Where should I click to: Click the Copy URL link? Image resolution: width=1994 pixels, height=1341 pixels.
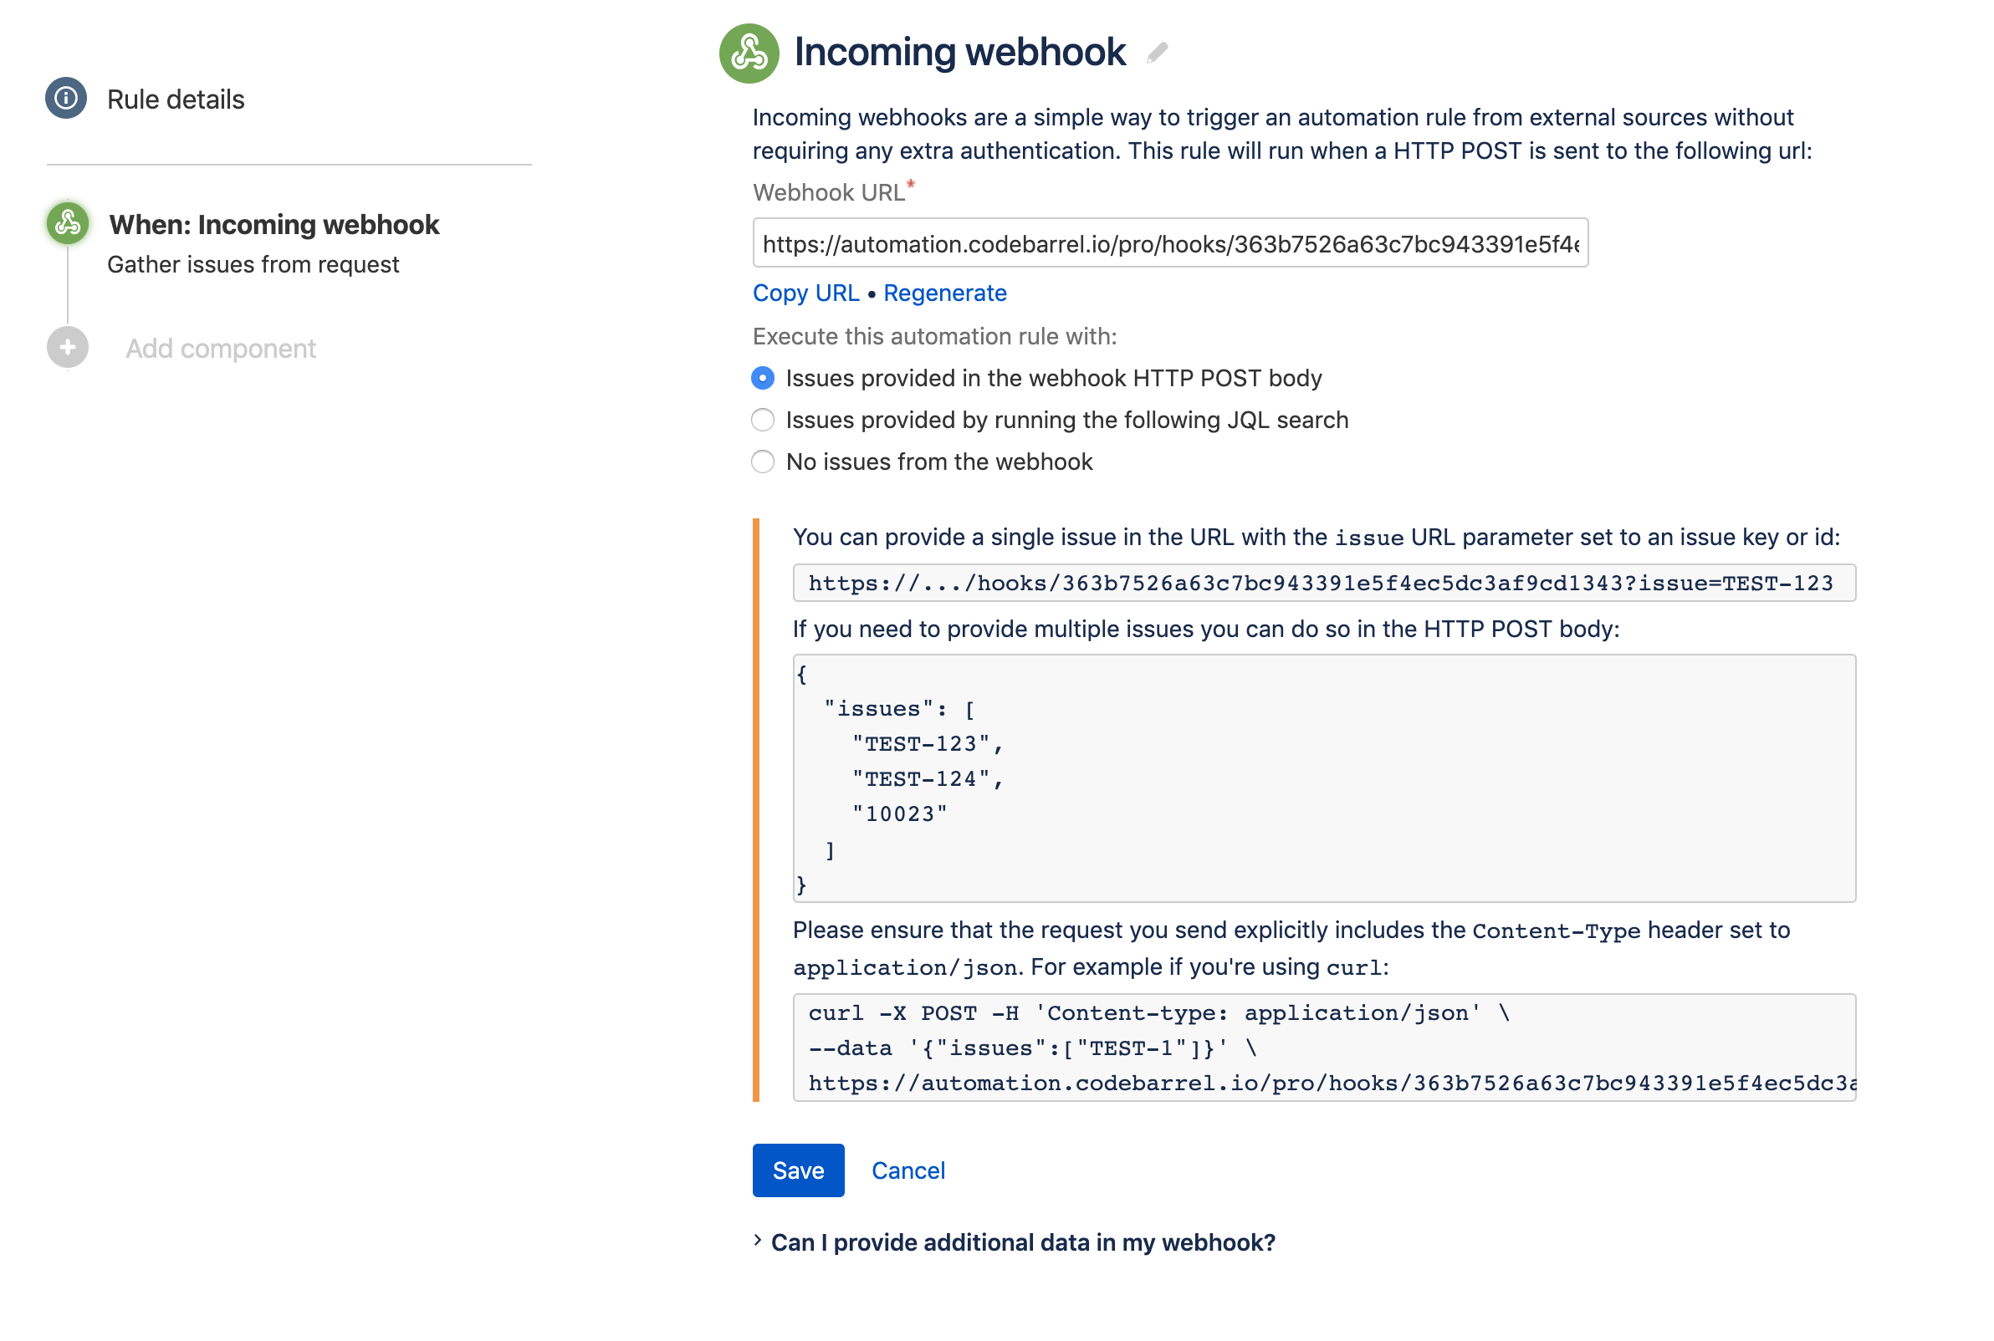click(x=805, y=293)
